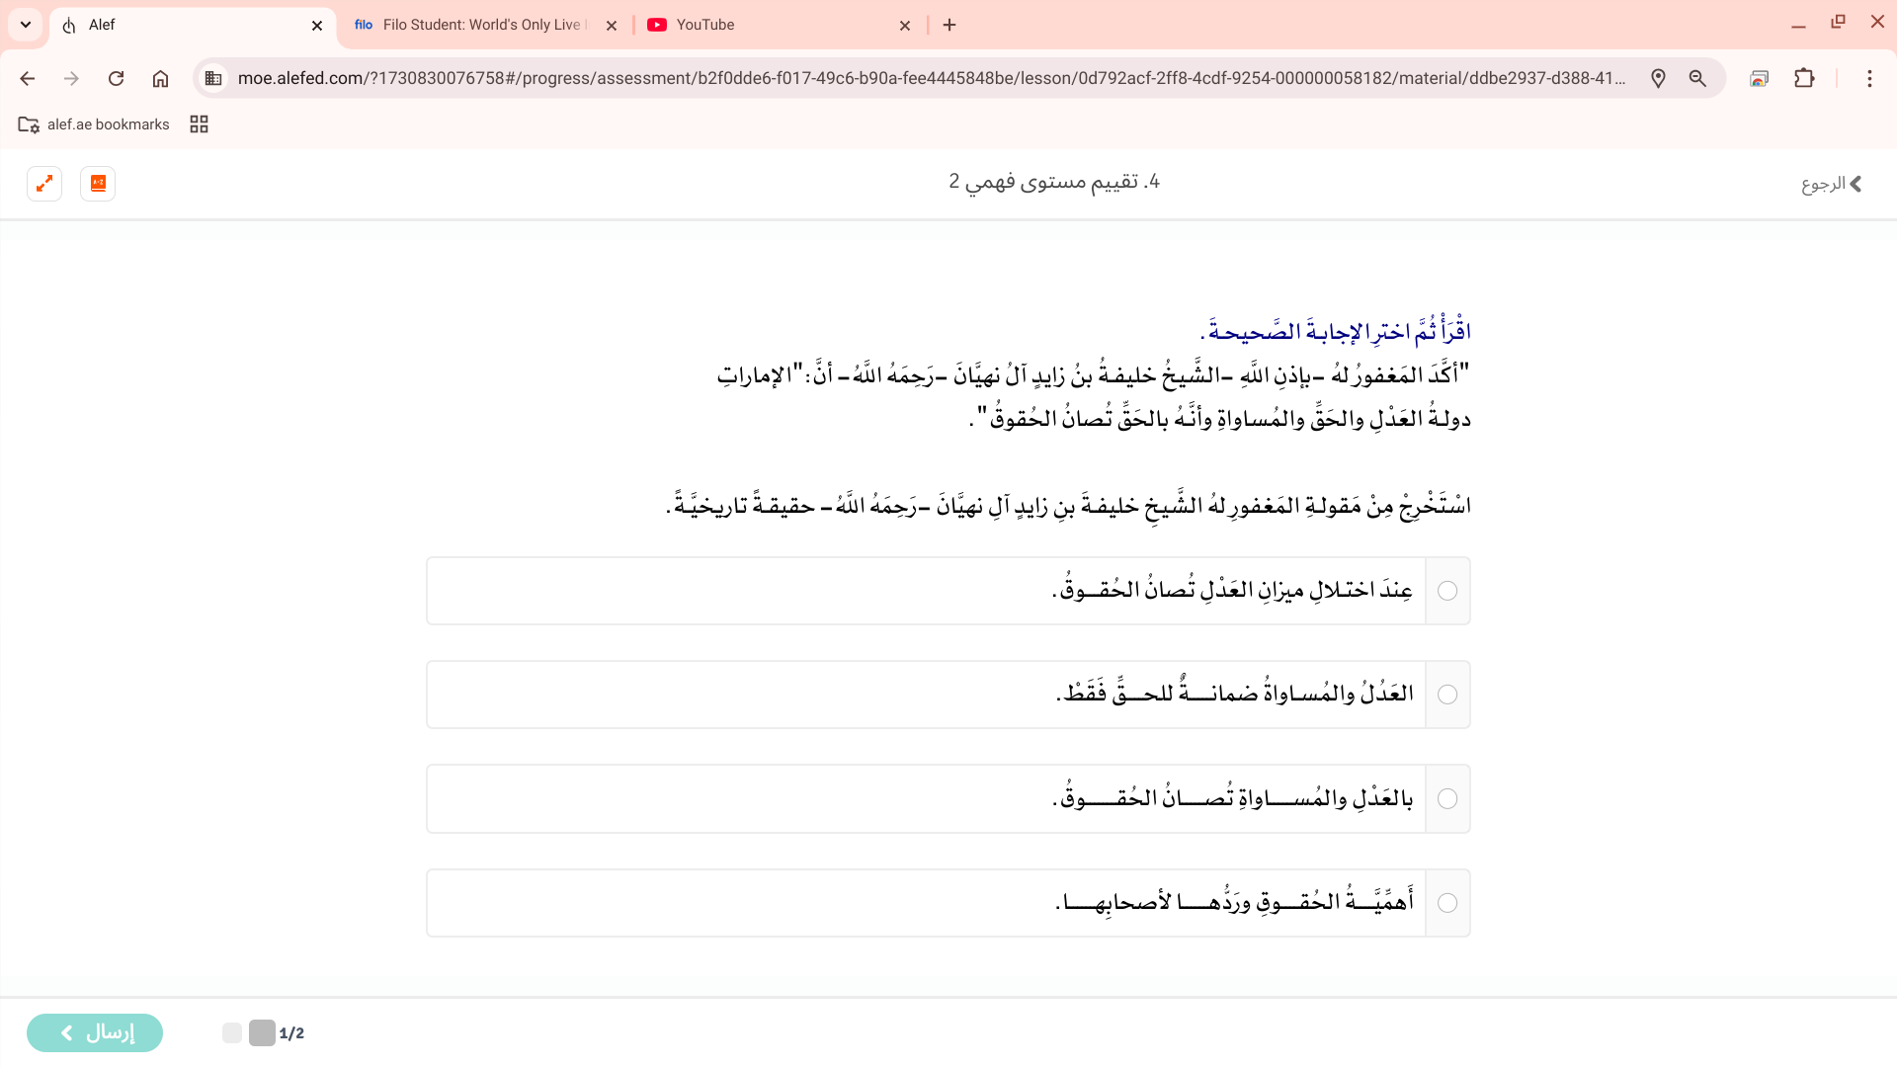Go to browser home page icon
The height and width of the screenshot is (1067, 1897).
tap(160, 78)
